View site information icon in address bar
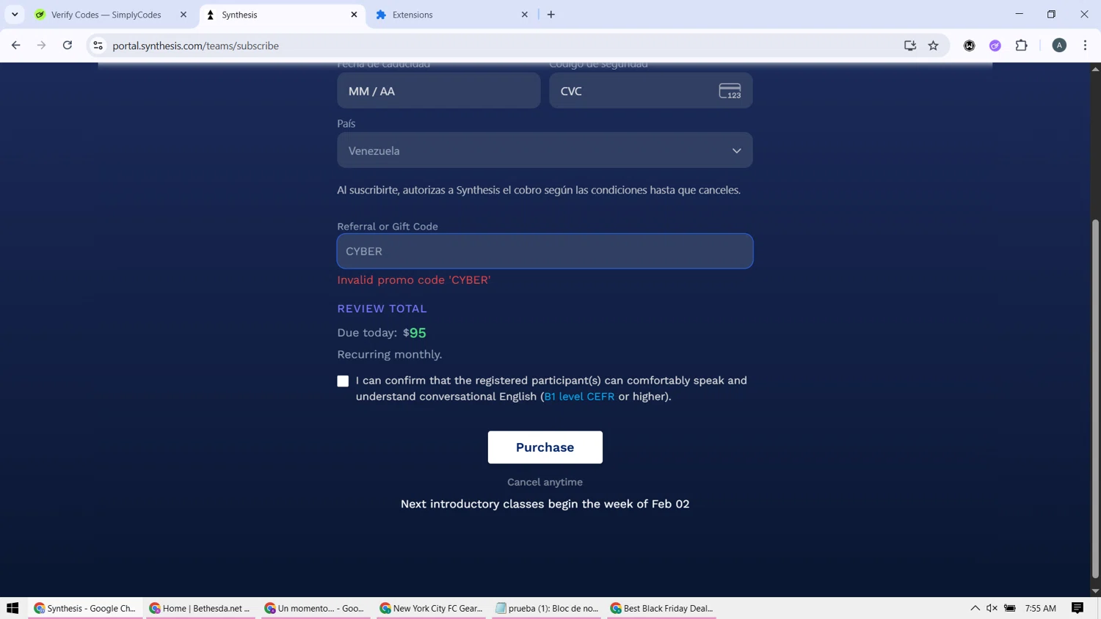This screenshot has width=1101, height=619. 98,45
